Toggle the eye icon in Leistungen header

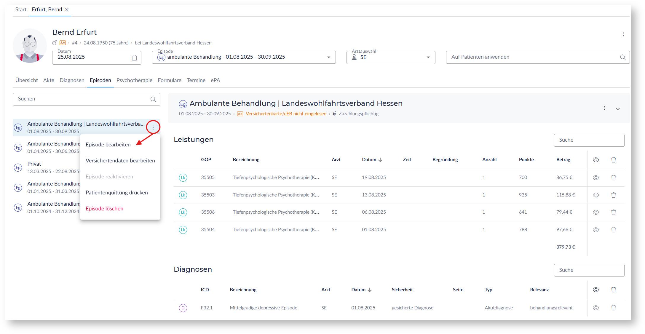pyautogui.click(x=595, y=160)
